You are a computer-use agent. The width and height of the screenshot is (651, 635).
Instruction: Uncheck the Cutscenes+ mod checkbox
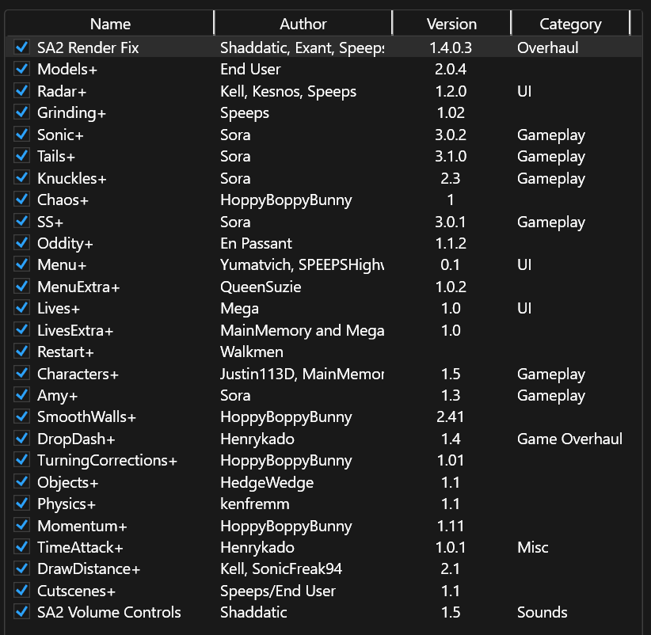click(21, 591)
